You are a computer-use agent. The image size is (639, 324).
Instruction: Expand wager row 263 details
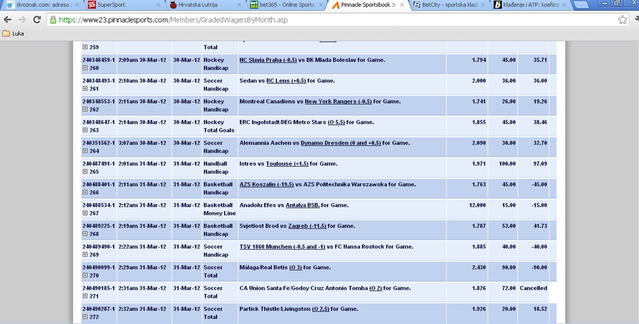click(85, 130)
